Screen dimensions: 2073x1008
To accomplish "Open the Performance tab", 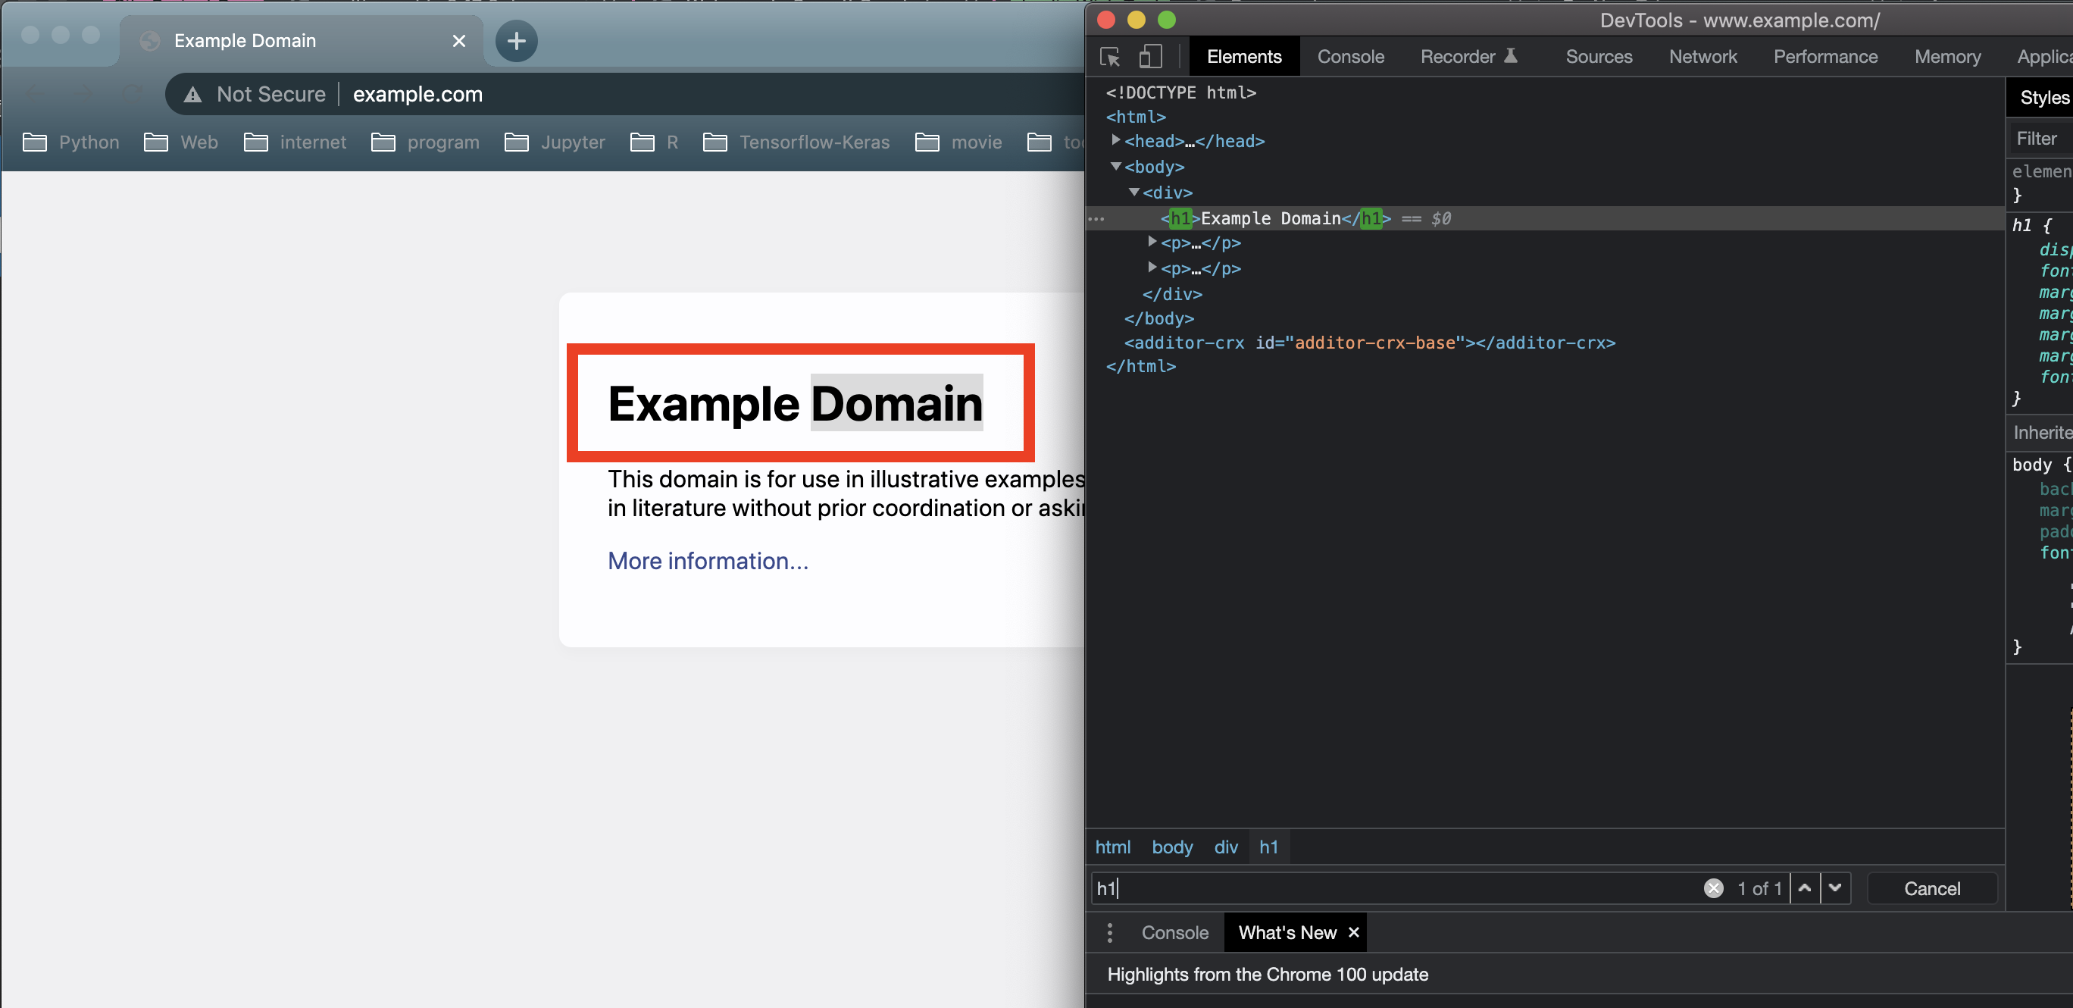I will click(1825, 56).
